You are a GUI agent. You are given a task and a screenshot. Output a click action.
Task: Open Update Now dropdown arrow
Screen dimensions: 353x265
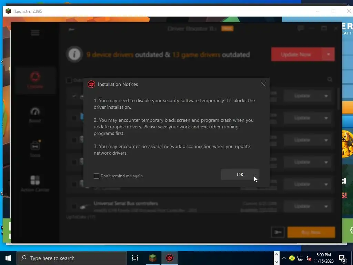pyautogui.click(x=329, y=54)
